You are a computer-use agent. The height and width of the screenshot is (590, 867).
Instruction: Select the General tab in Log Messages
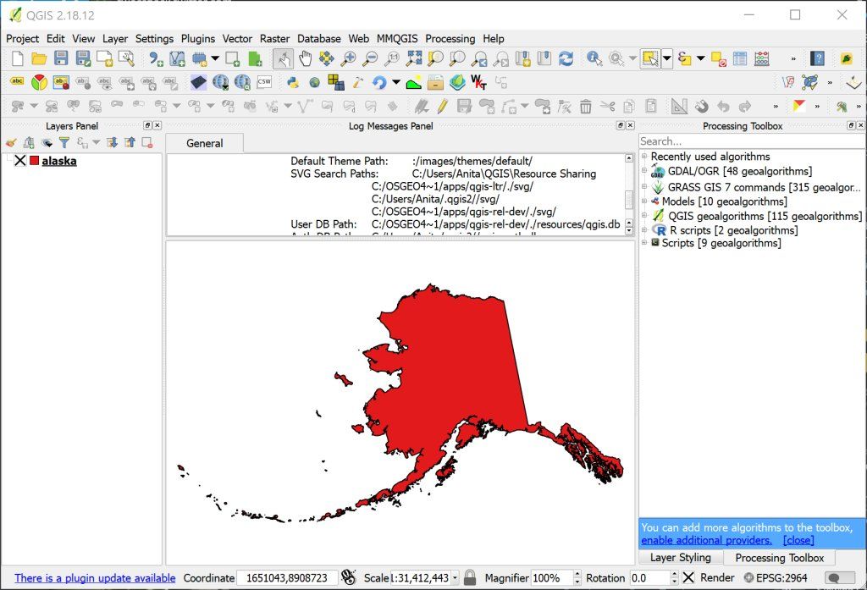point(205,143)
